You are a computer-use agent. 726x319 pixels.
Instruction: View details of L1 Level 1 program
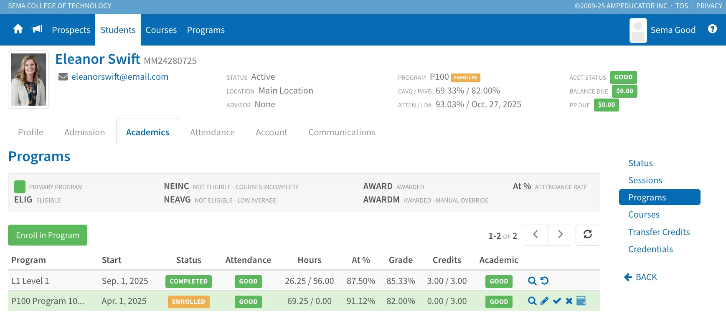tap(532, 281)
